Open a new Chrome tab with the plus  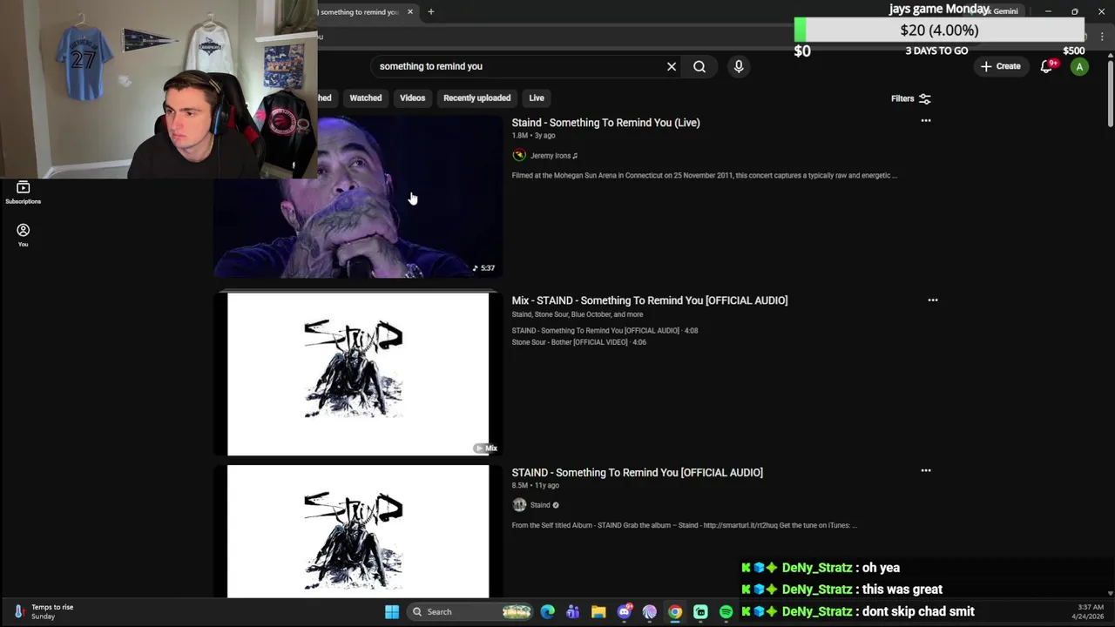430,11
